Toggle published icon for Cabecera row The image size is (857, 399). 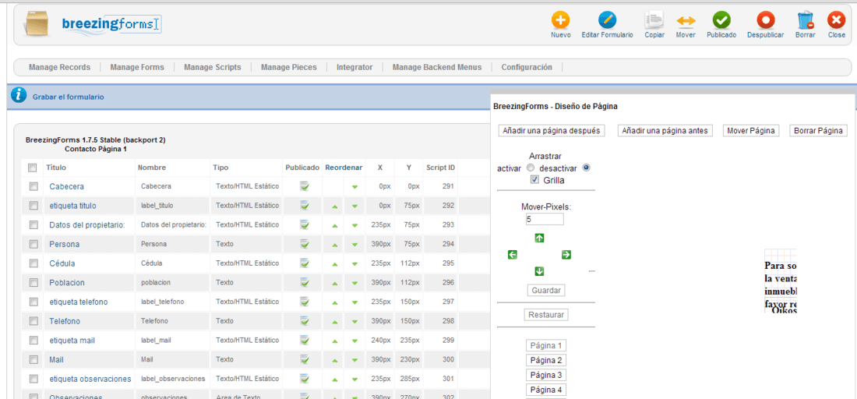point(305,186)
